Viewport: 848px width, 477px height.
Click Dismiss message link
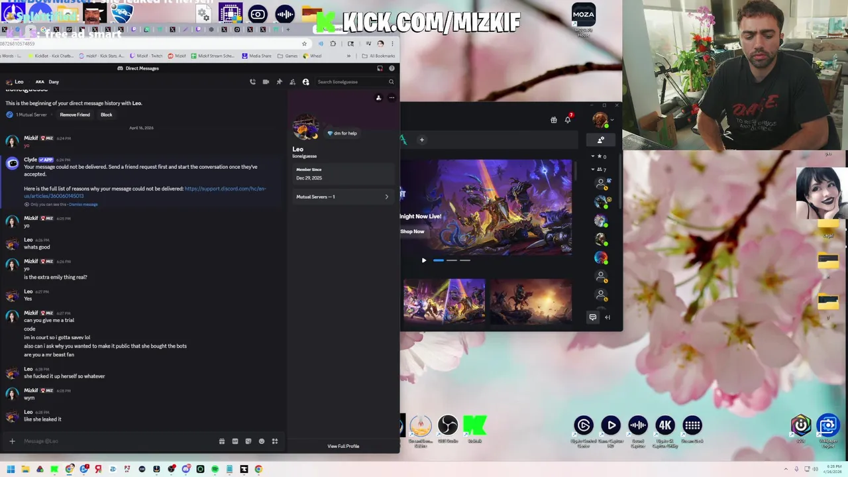(83, 204)
